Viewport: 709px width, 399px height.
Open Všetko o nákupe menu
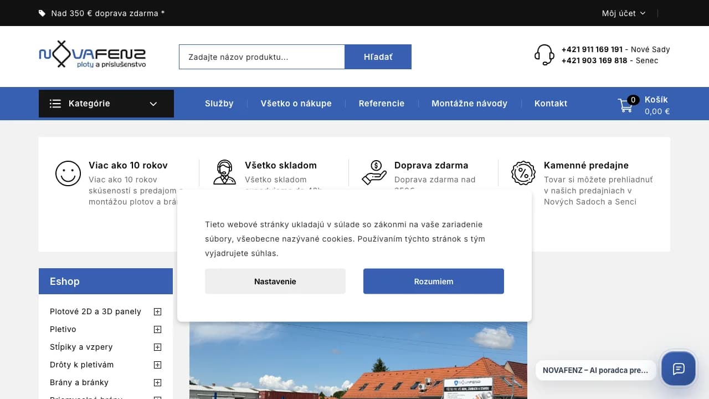tap(296, 104)
